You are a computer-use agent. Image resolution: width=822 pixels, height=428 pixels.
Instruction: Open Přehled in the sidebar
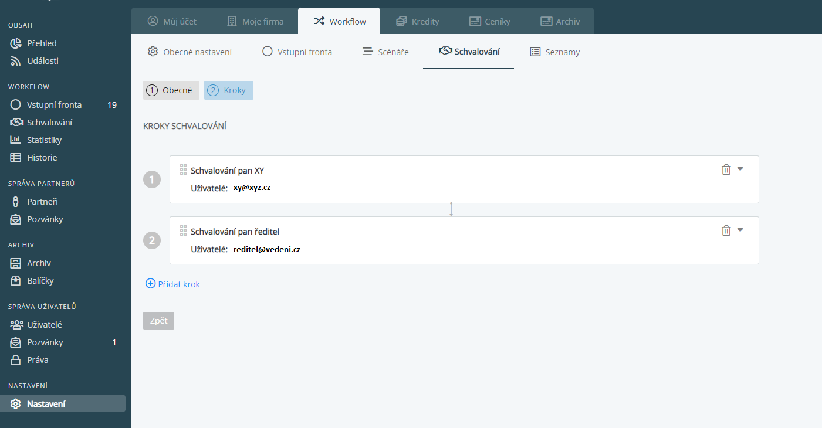pos(42,43)
